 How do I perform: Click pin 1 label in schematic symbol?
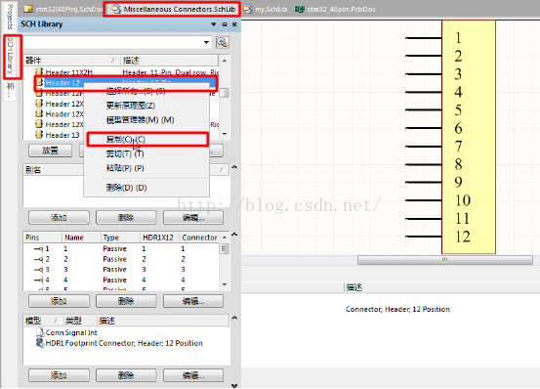point(458,37)
